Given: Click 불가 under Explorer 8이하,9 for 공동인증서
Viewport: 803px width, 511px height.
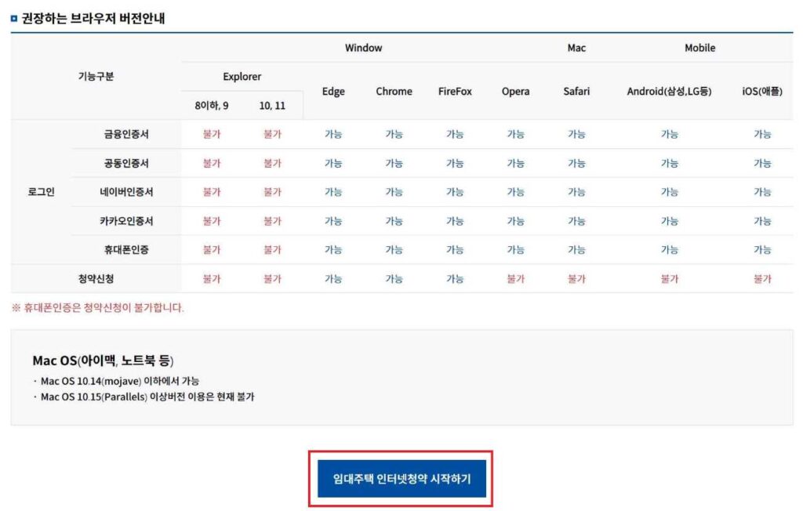Looking at the screenshot, I should tap(212, 162).
